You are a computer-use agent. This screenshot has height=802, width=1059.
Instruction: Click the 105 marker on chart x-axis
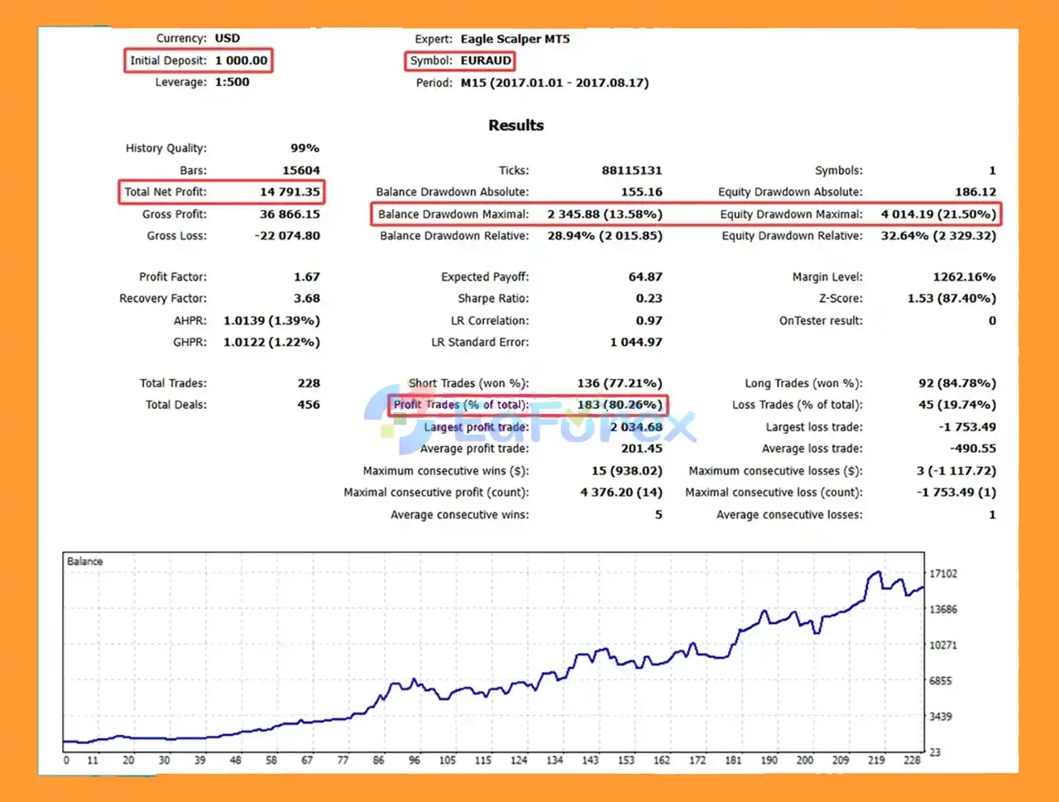tap(447, 760)
